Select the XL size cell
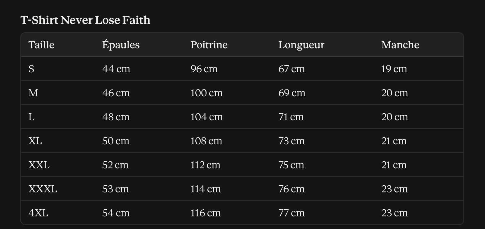 pyautogui.click(x=35, y=141)
